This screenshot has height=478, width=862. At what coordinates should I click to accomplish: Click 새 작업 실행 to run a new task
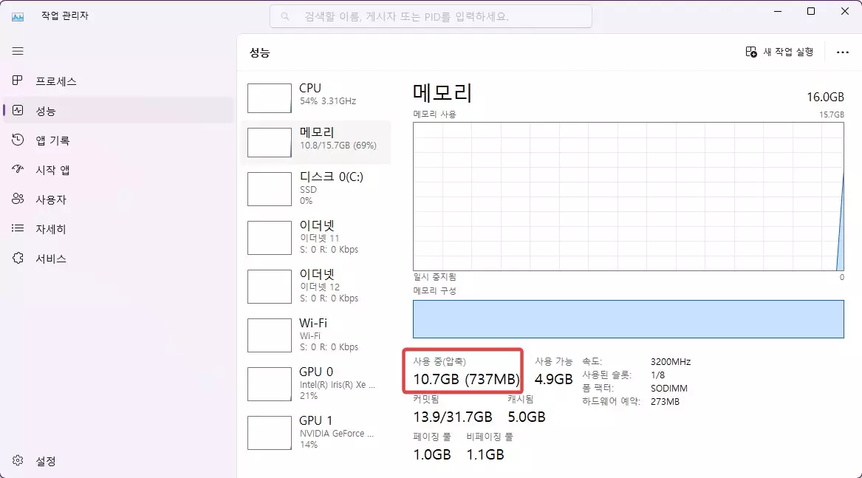[776, 52]
